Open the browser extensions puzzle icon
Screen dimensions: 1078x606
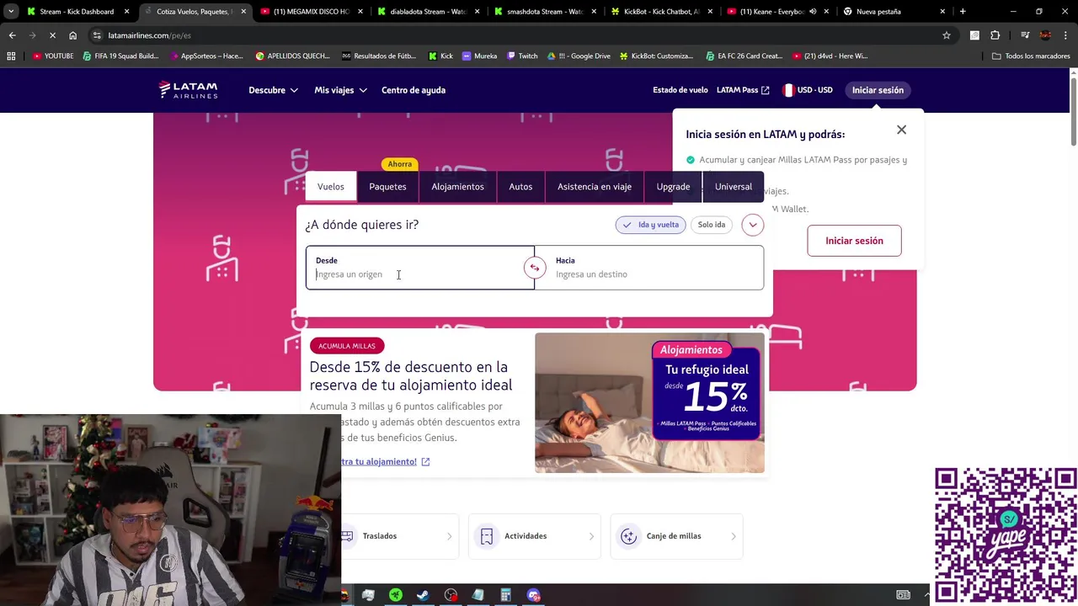coord(995,35)
